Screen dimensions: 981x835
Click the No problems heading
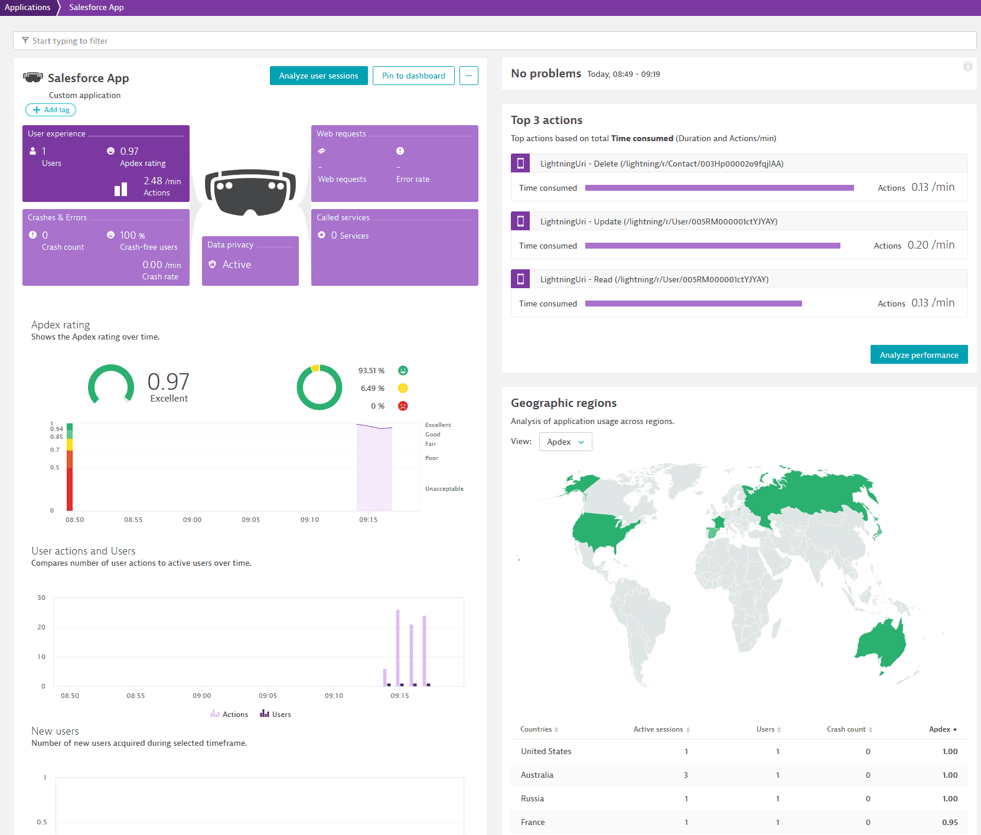click(546, 73)
